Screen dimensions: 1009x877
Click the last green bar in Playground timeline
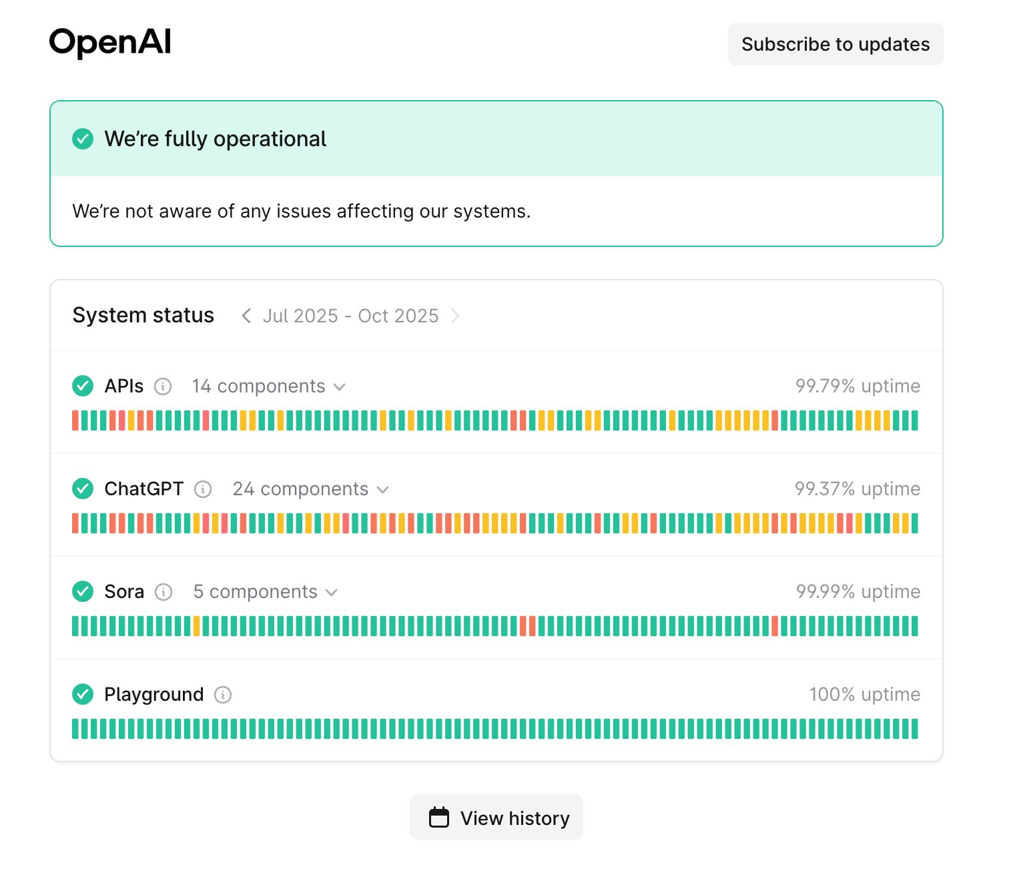coord(914,729)
